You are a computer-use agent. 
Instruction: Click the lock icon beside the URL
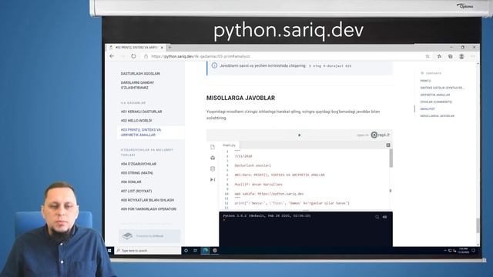pos(146,56)
